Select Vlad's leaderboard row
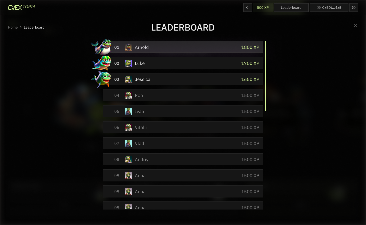 (x=183, y=143)
